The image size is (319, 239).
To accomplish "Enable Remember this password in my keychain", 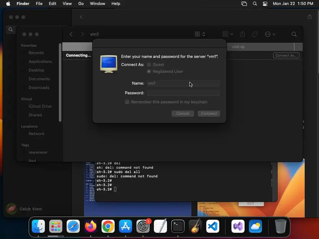I will pos(127,102).
